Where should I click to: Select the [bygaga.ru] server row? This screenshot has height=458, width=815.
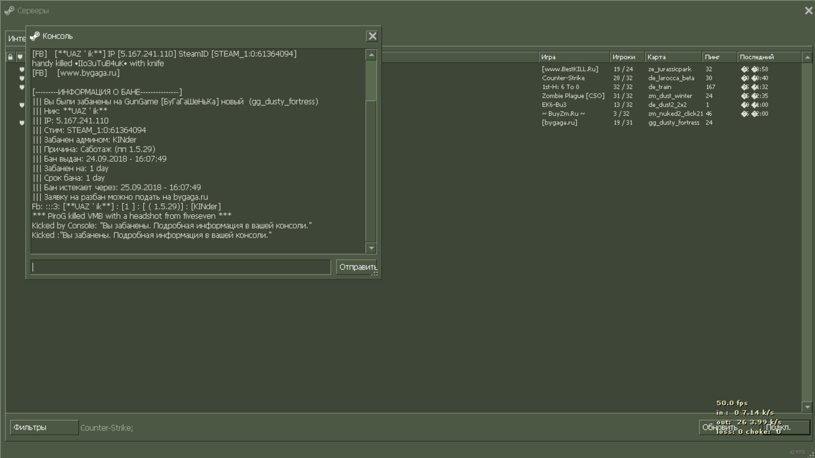click(x=559, y=123)
